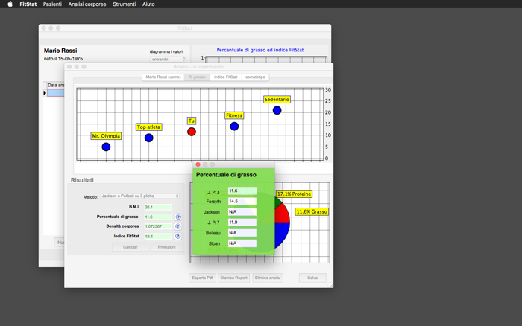This screenshot has width=522, height=326.
Task: Click the Salva button
Action: pyautogui.click(x=312, y=278)
